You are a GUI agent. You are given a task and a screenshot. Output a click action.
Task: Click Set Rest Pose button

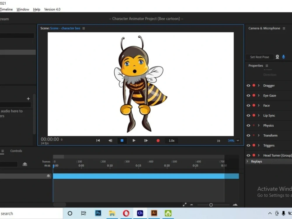260,57
